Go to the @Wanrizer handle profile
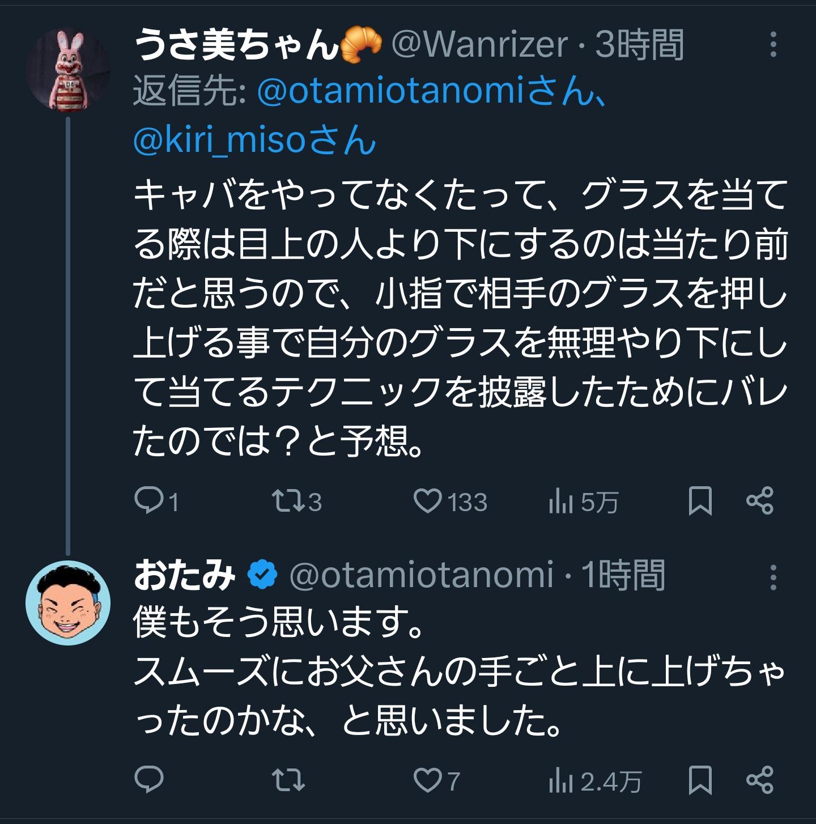 pyautogui.click(x=479, y=44)
